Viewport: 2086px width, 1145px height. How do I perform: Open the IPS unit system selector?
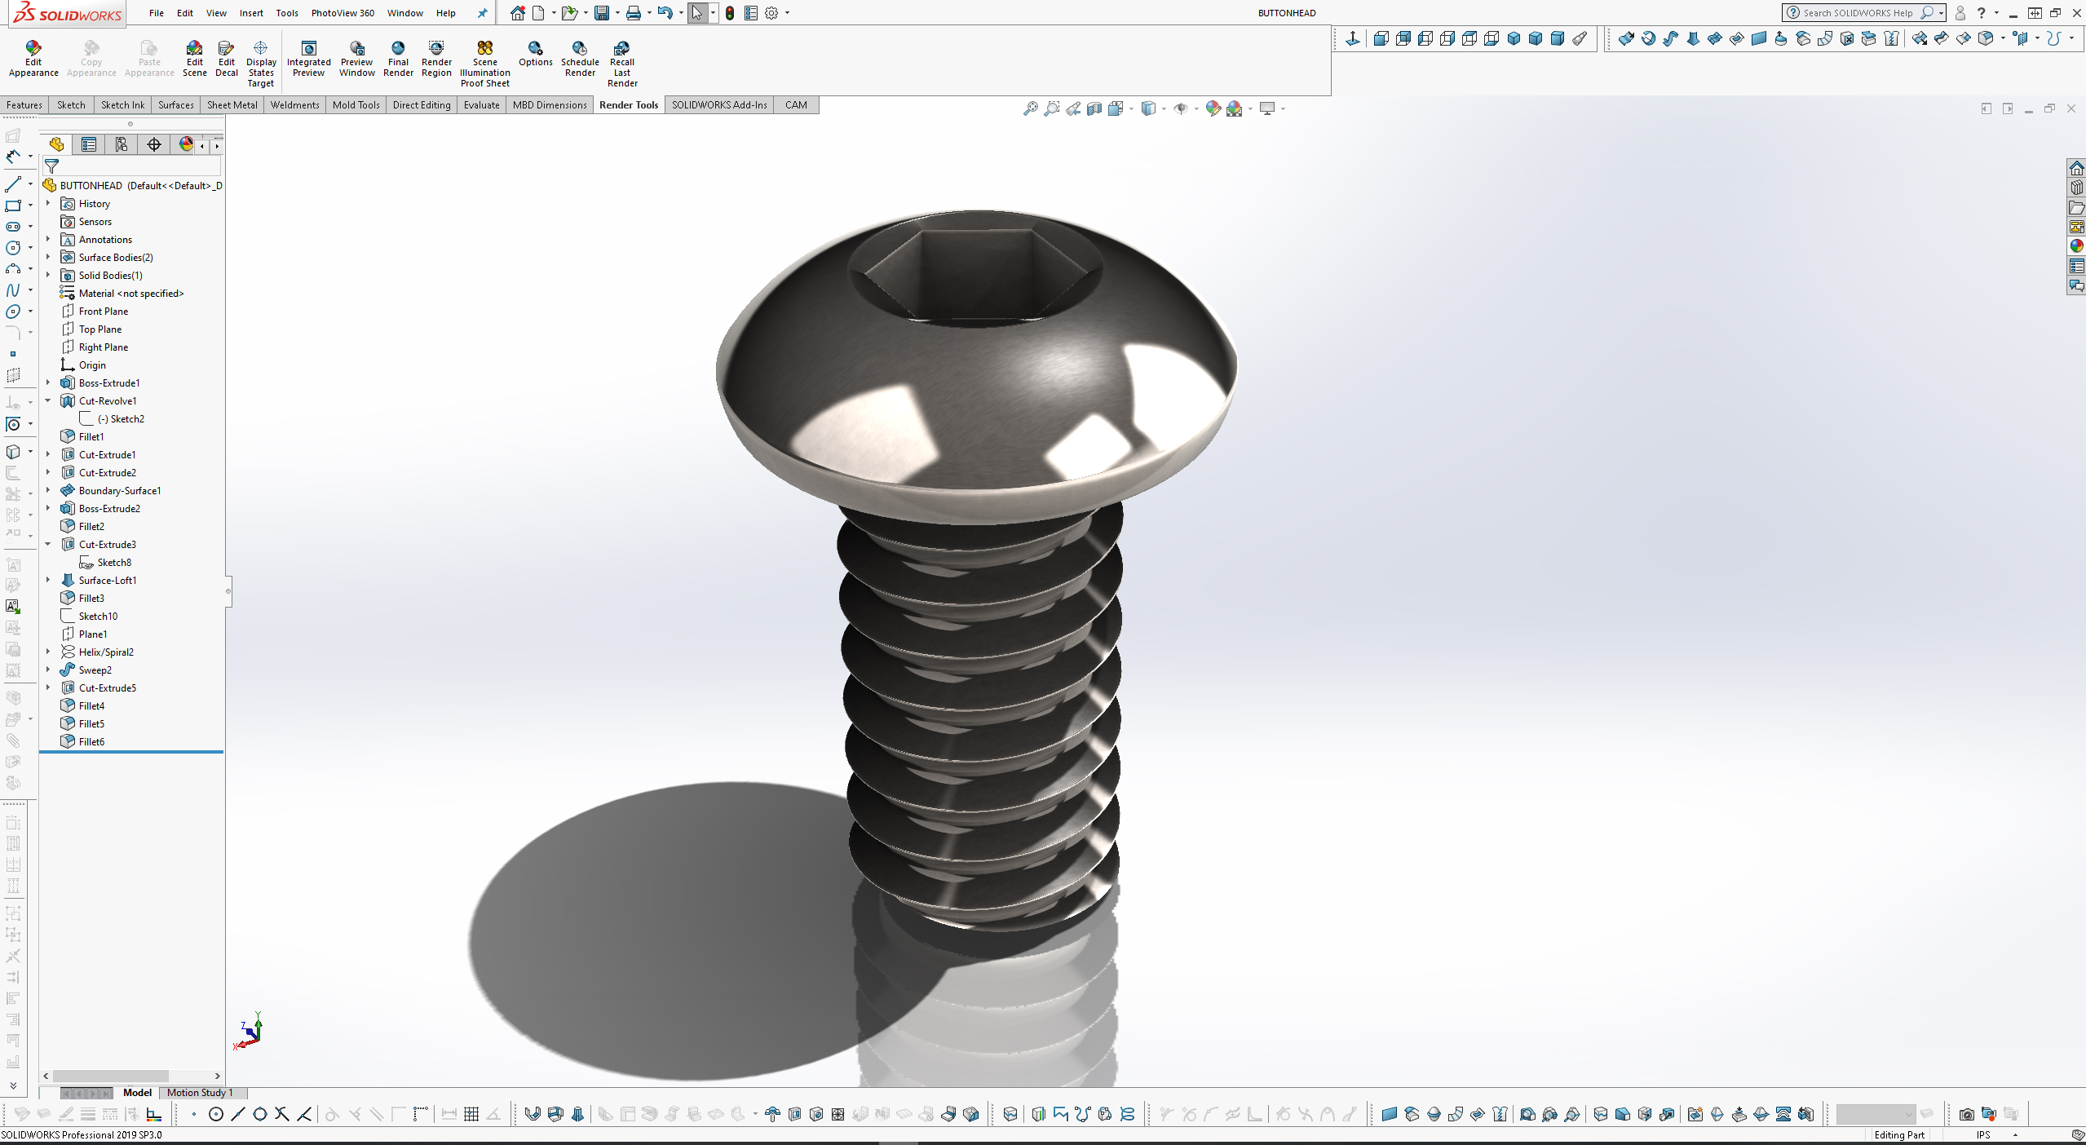[x=1983, y=1135]
